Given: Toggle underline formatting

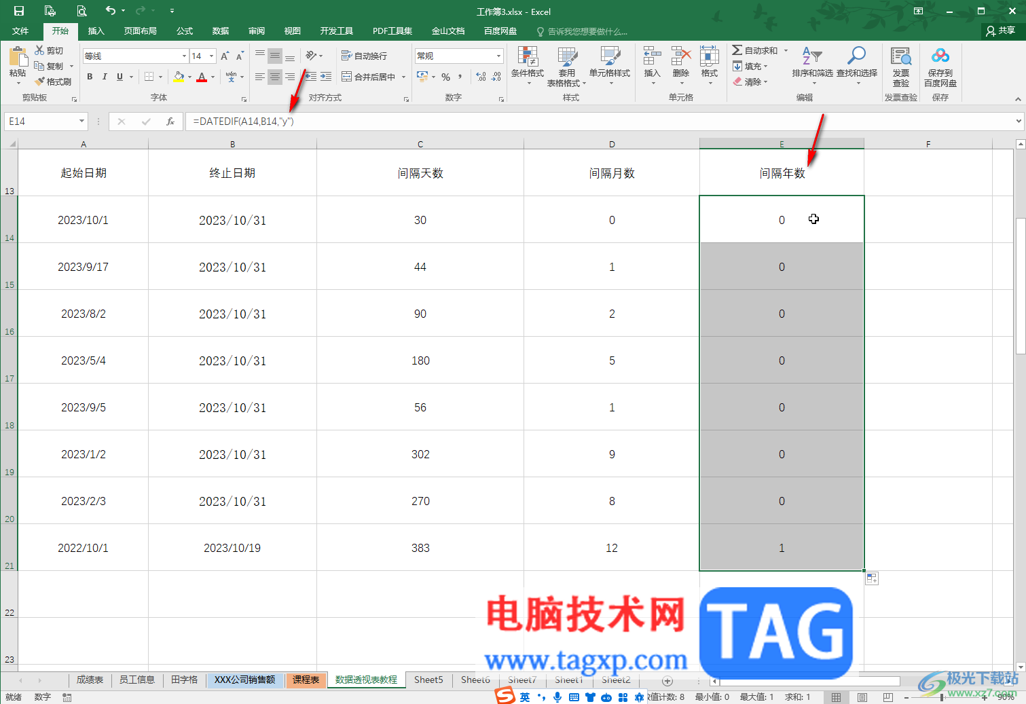Looking at the screenshot, I should point(120,77).
